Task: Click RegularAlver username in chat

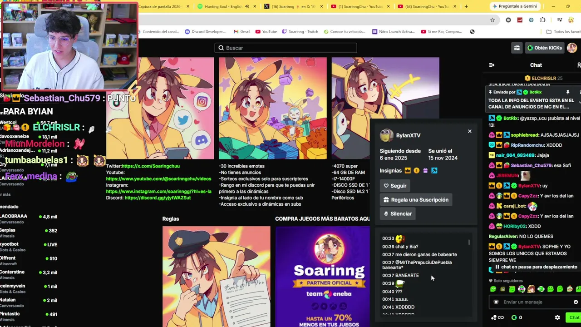Action: click(x=503, y=237)
